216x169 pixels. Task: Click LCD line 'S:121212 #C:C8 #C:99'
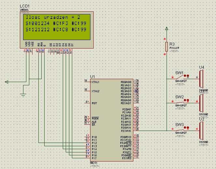click(56, 29)
